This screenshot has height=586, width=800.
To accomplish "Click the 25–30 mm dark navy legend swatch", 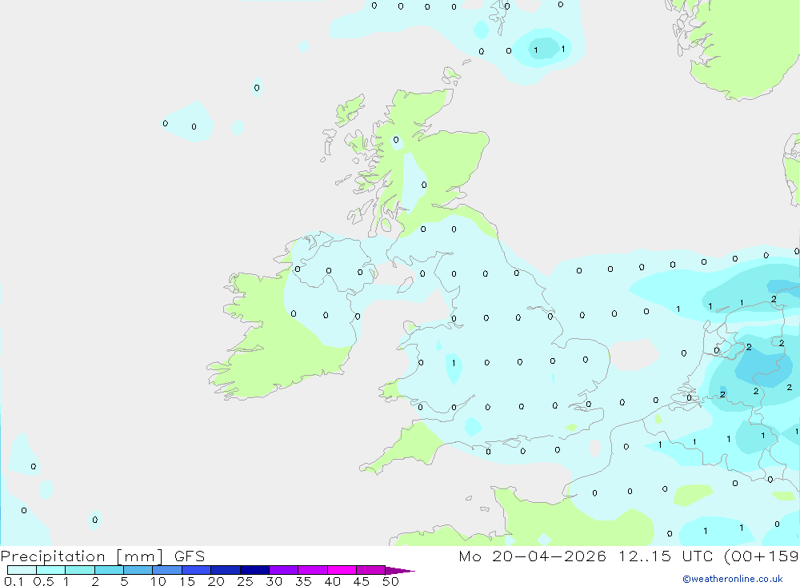I will pyautogui.click(x=254, y=570).
